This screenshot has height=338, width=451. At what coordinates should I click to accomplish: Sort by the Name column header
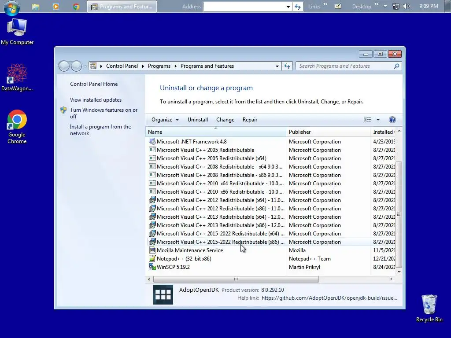tap(216, 132)
